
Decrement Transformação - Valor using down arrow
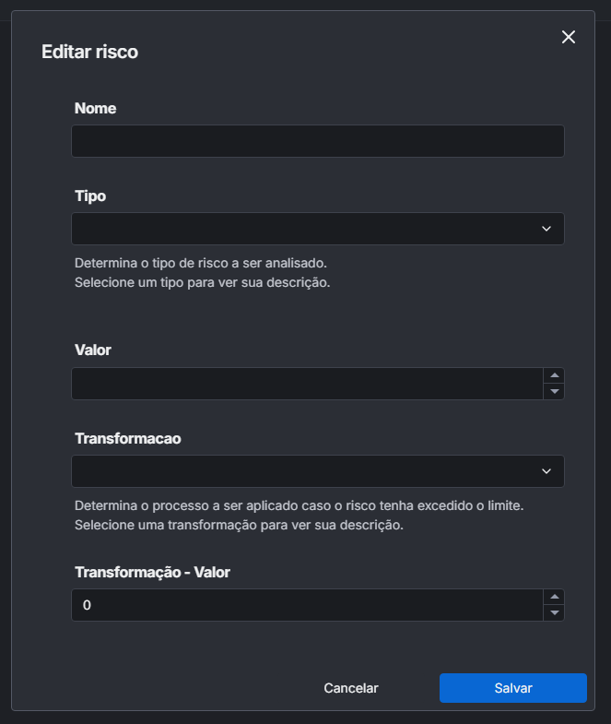[554, 613]
